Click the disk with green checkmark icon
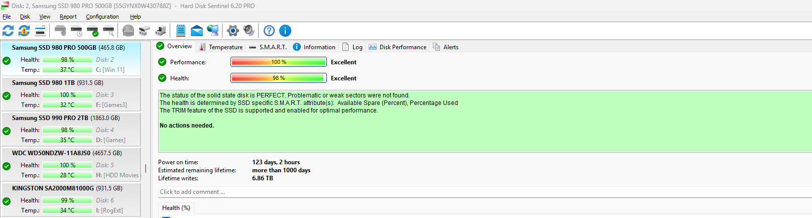The width and height of the screenshot is (812, 218). tap(92, 31)
